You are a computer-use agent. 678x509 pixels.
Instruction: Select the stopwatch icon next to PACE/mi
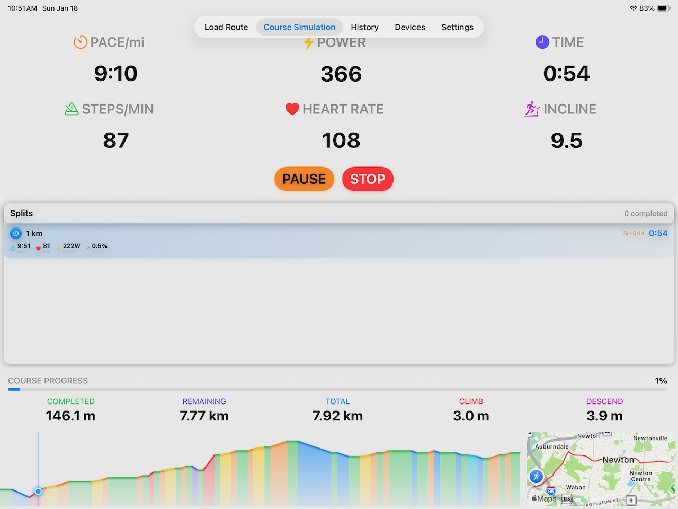80,42
